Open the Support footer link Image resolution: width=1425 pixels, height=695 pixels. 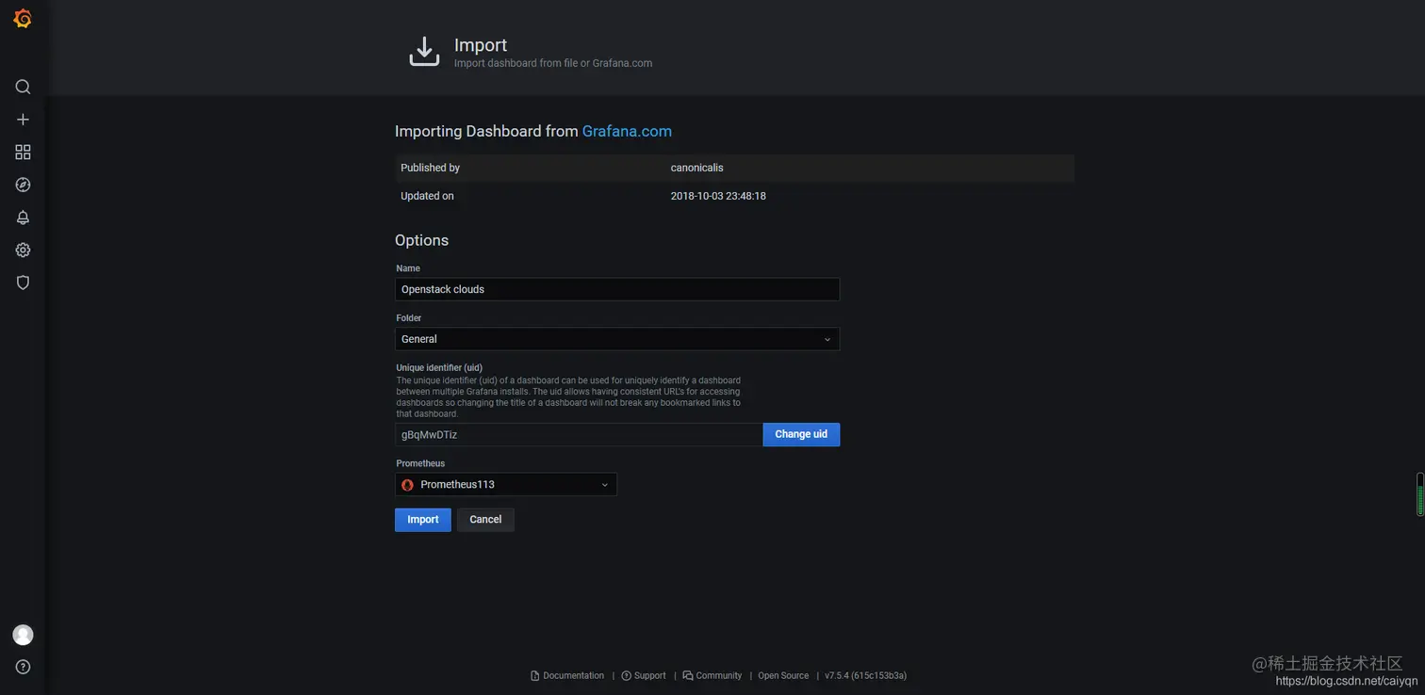(x=644, y=675)
